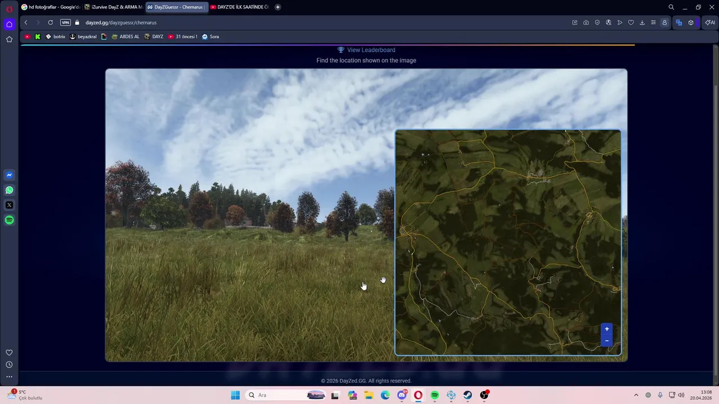The height and width of the screenshot is (404, 719).
Task: Toggle the Opera VPN badge
Action: [x=65, y=22]
